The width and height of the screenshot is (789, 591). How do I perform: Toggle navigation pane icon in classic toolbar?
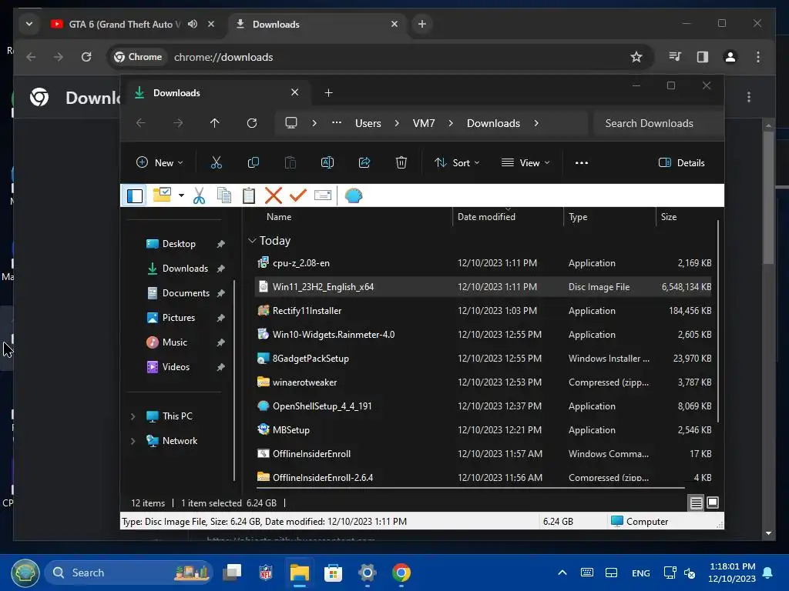click(x=135, y=195)
